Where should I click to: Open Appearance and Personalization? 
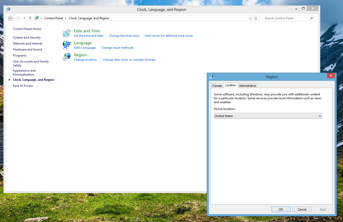pos(24,72)
